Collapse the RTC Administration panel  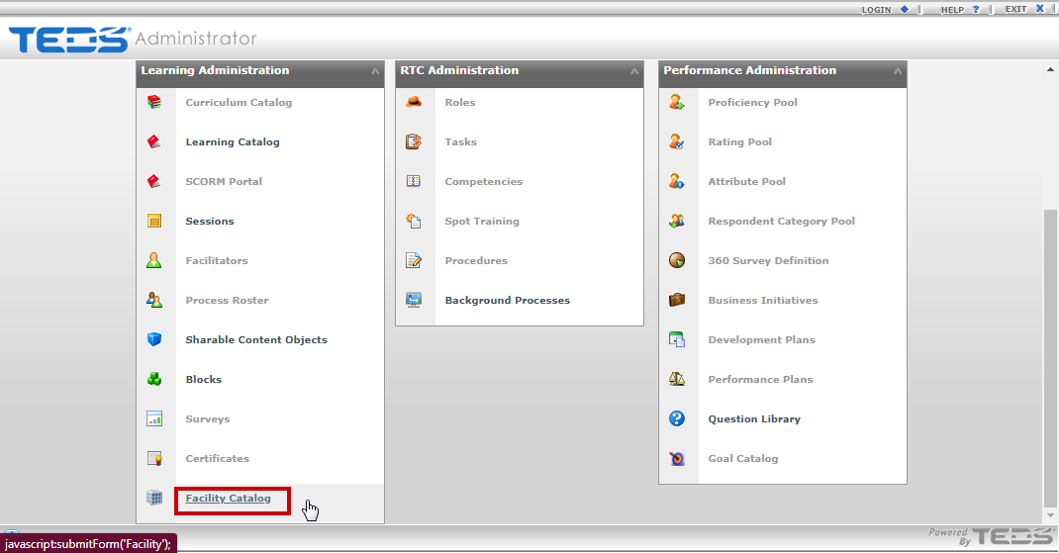pyautogui.click(x=634, y=71)
